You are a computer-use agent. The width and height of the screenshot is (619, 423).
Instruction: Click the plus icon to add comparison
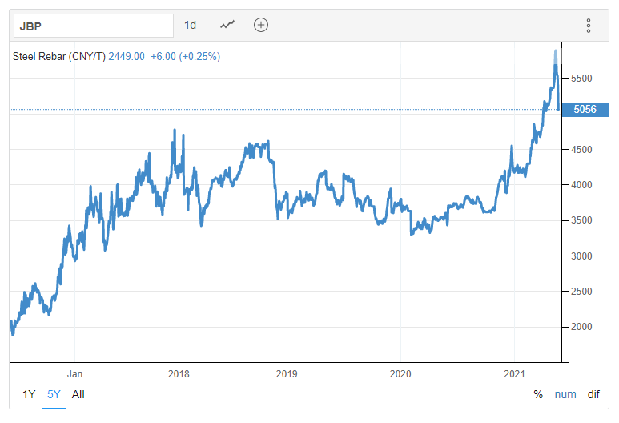click(261, 25)
